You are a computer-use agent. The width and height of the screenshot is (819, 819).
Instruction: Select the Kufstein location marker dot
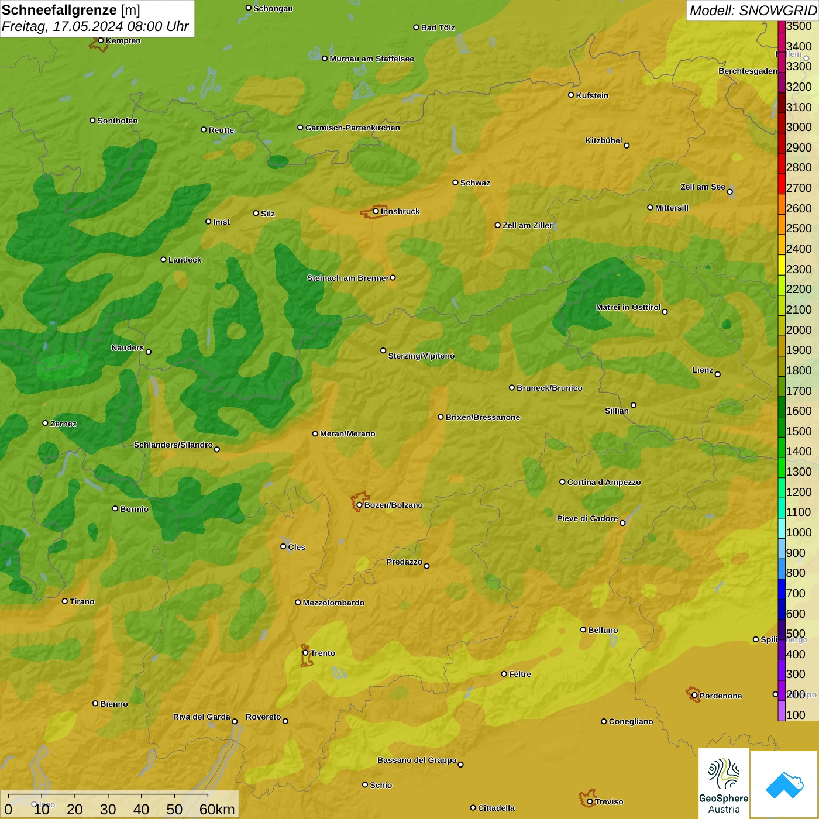tap(572, 95)
